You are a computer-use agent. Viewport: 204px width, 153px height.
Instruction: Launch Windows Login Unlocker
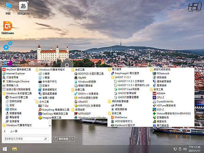pos(90,118)
